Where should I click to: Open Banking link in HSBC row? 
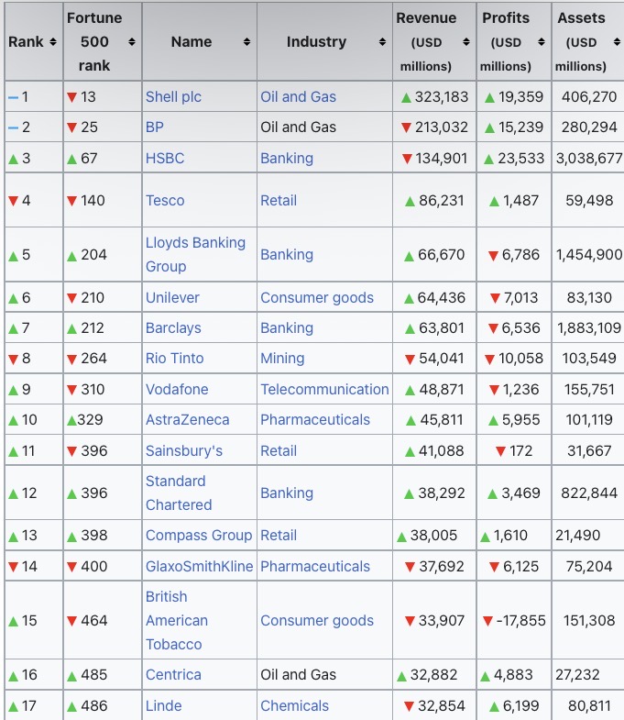[x=287, y=159]
